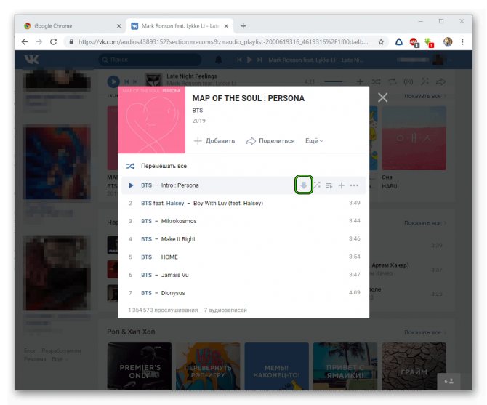Image resolution: width=487 pixels, height=405 pixels.
Task: Select the Mikrokosmos track
Action: (243, 221)
